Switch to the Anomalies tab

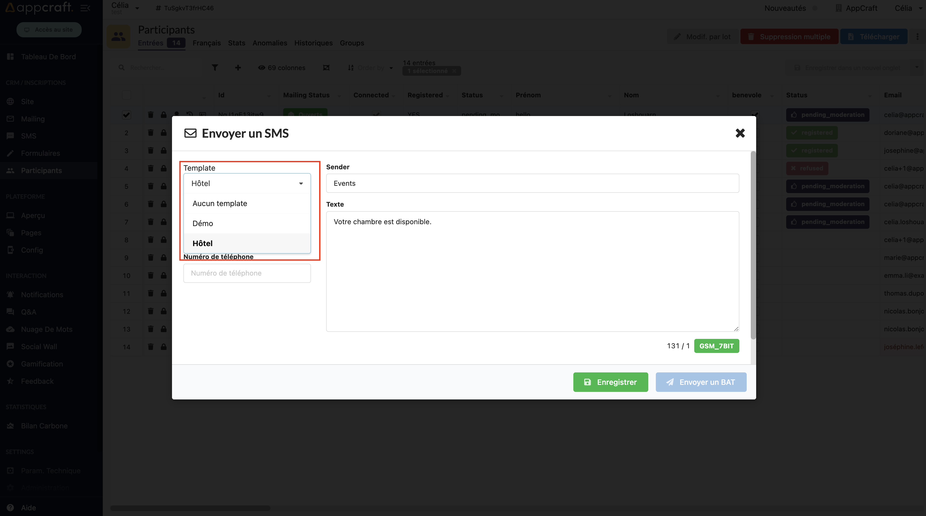(x=270, y=43)
